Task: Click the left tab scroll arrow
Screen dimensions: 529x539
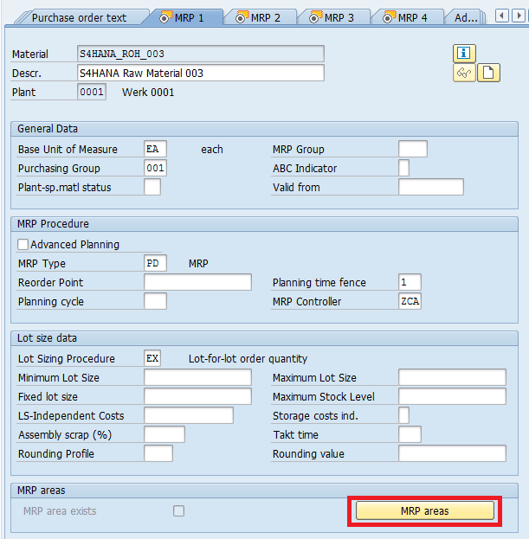Action: tap(502, 16)
